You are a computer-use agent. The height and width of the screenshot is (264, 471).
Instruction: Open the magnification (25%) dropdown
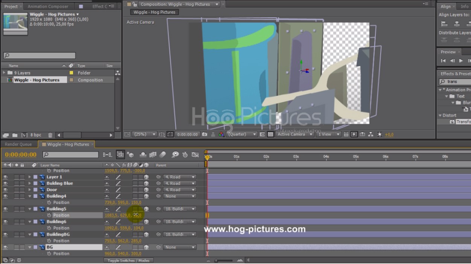pos(145,134)
